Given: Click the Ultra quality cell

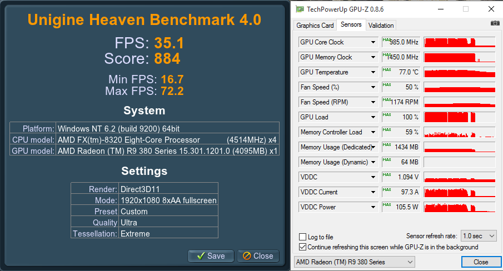Looking at the screenshot, I should tap(169, 222).
